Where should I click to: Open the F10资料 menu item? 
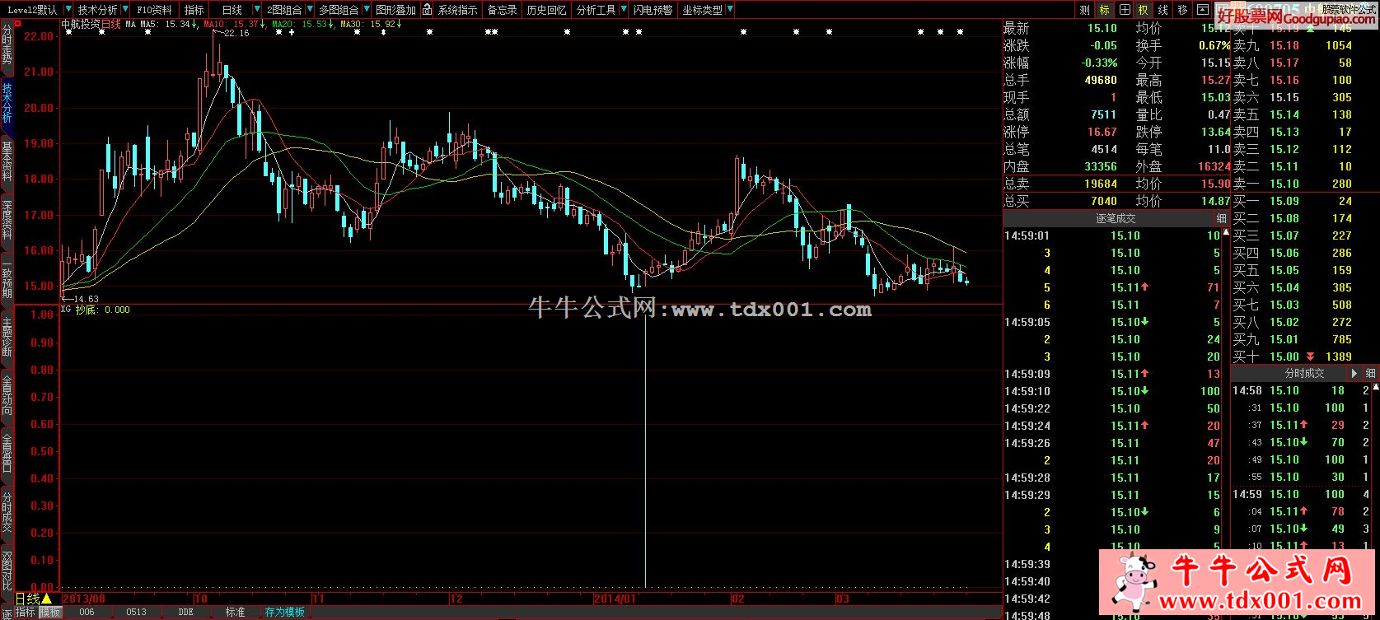[154, 10]
